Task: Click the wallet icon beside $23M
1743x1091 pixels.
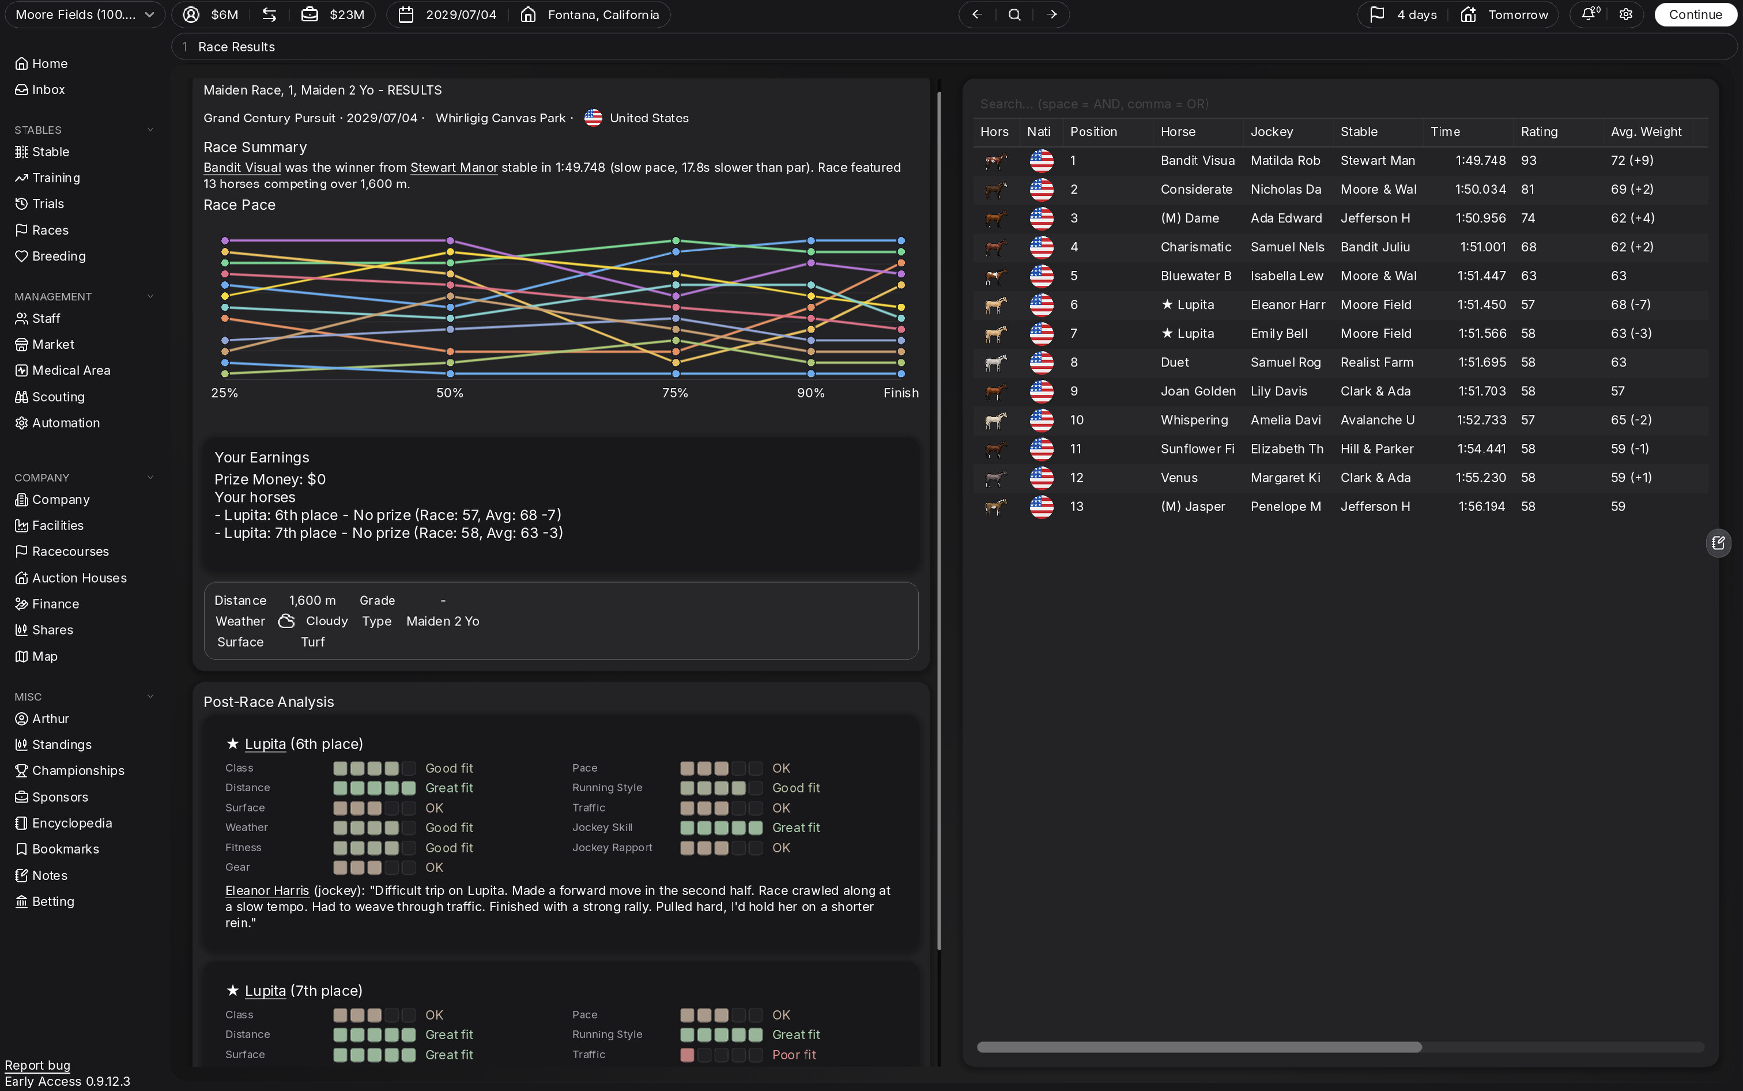Action: pos(310,14)
